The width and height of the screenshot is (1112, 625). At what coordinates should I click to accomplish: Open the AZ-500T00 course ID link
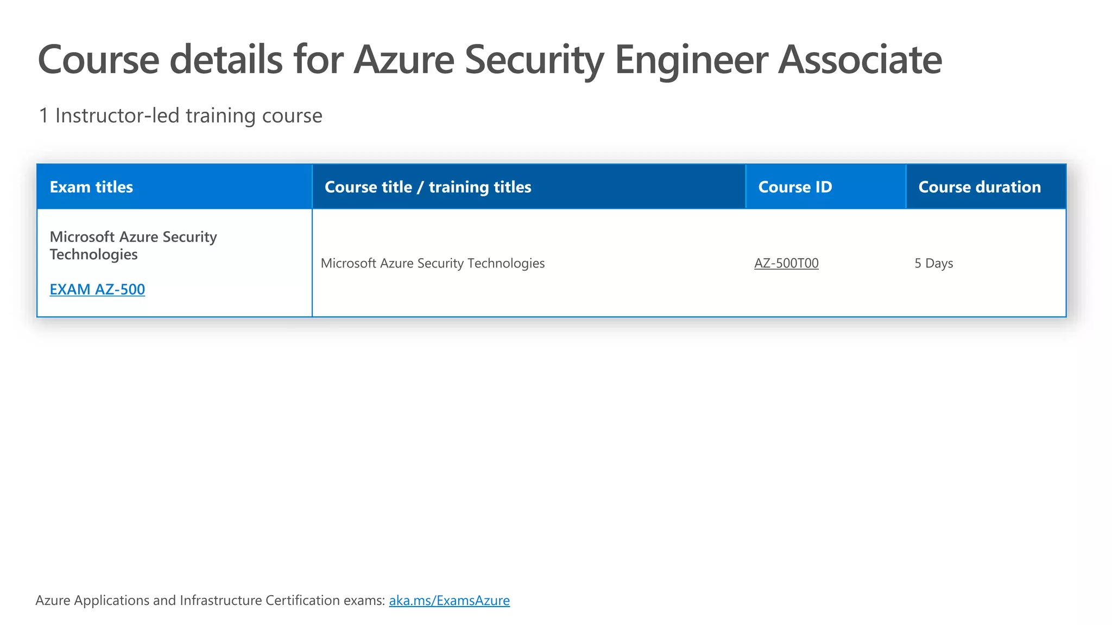click(x=786, y=263)
